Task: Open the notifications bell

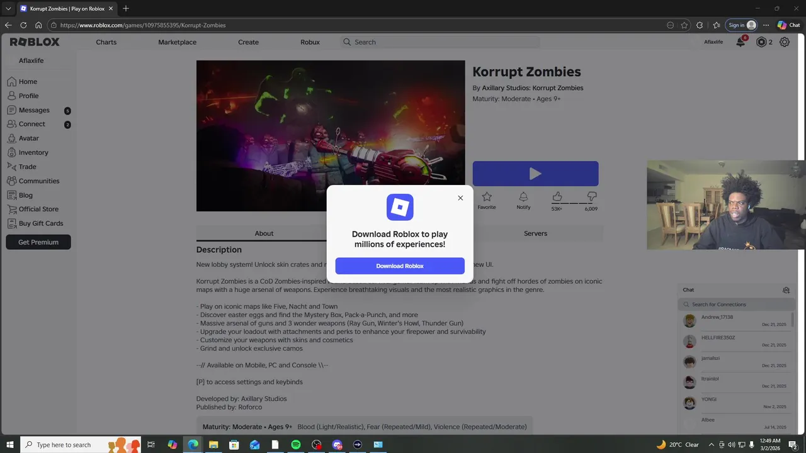Action: click(741, 42)
